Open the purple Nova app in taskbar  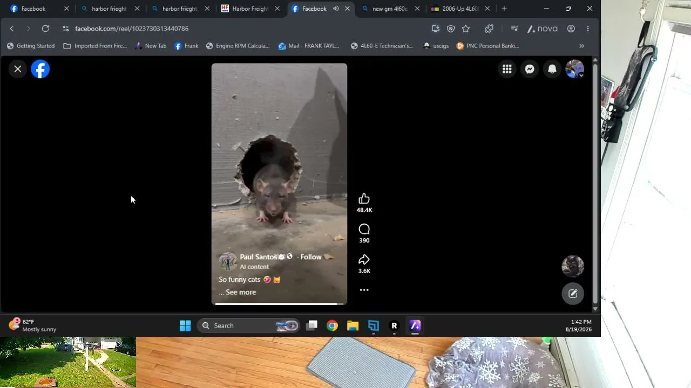coord(415,325)
